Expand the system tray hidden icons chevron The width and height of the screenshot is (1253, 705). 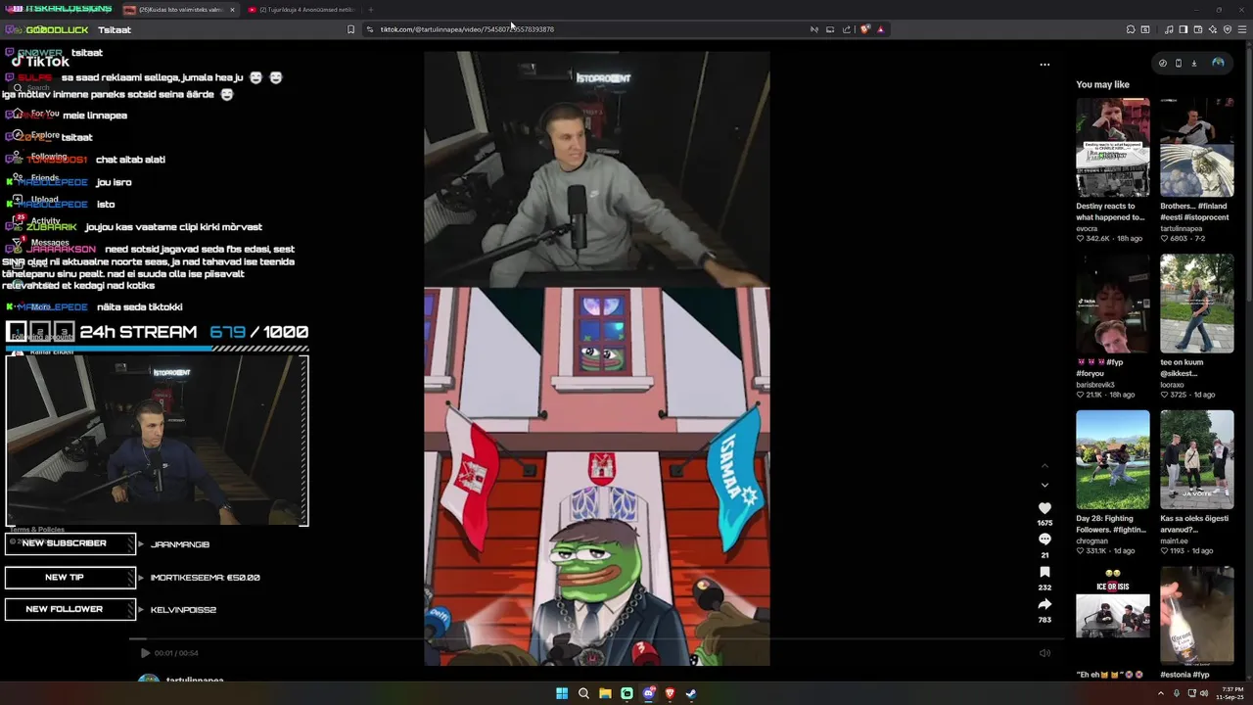[1161, 693]
